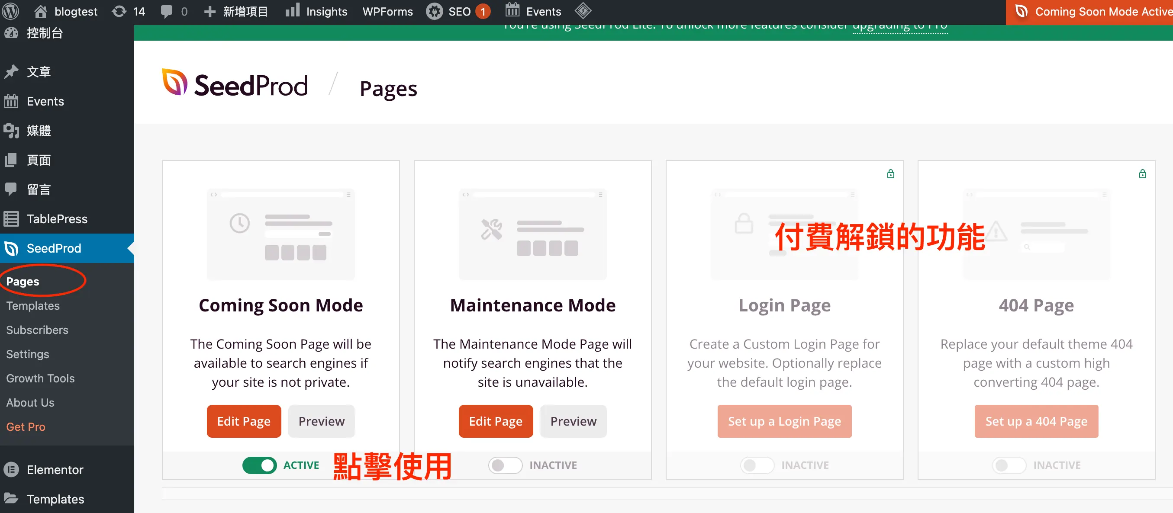Open About Us in SeedProd submenu

[x=30, y=402]
